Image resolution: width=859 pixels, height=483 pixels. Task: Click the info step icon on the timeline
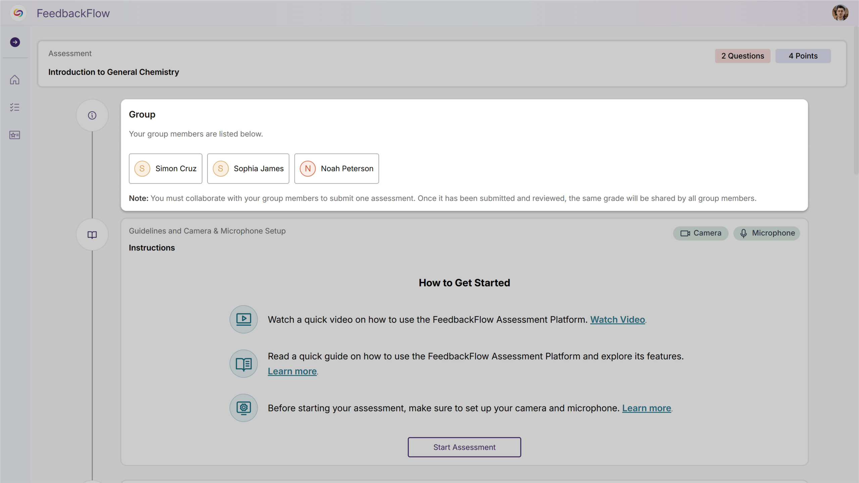click(92, 115)
